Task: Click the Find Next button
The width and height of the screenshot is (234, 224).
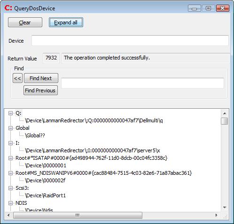Action: coord(41,78)
